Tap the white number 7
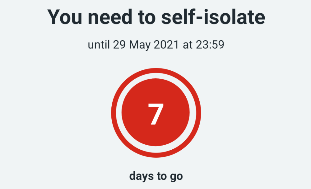This screenshot has height=189, width=311. [x=155, y=114]
